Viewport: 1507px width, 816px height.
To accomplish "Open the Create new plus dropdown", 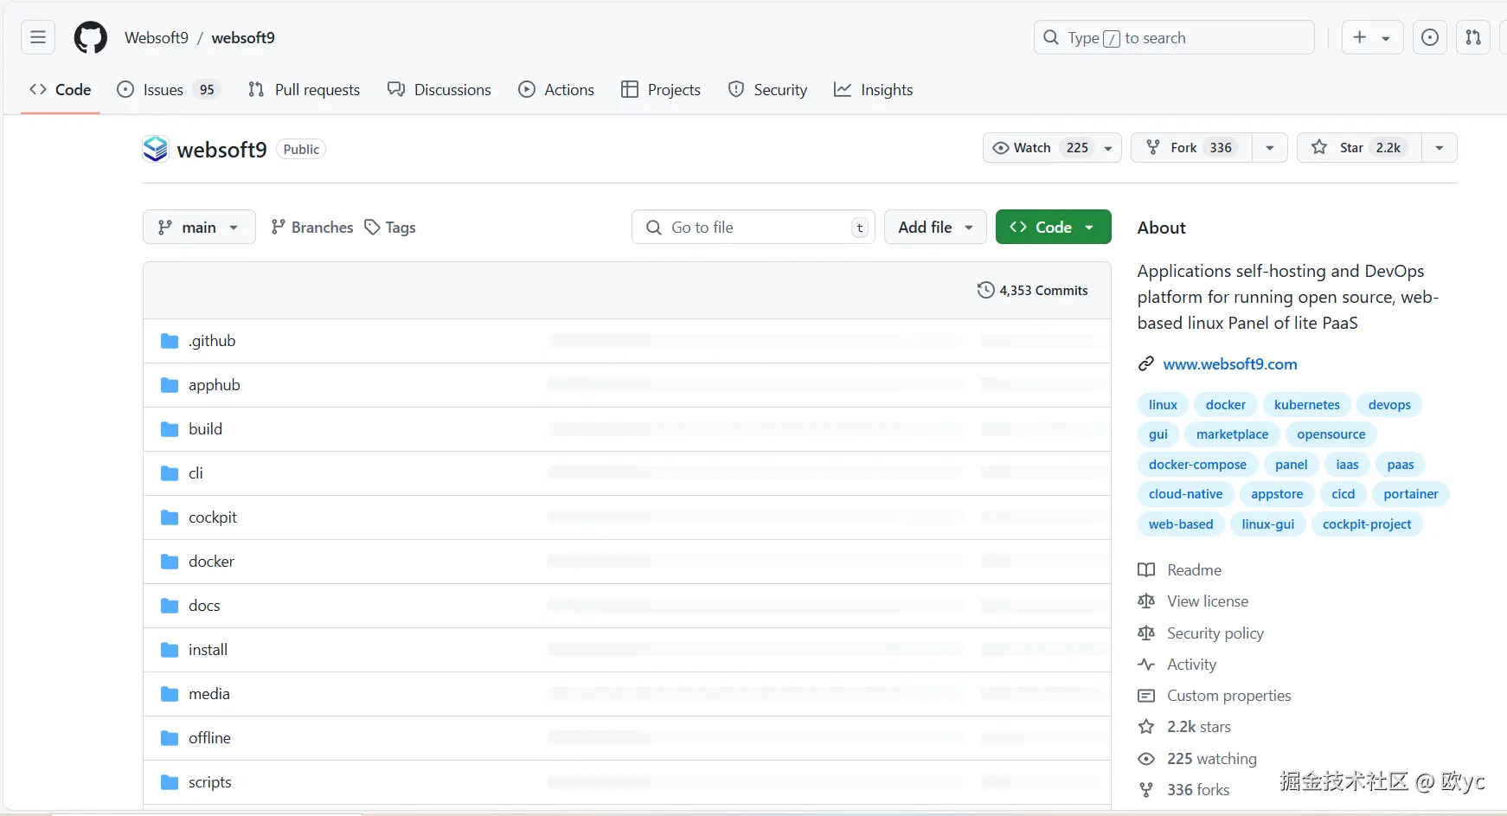I will (1372, 37).
